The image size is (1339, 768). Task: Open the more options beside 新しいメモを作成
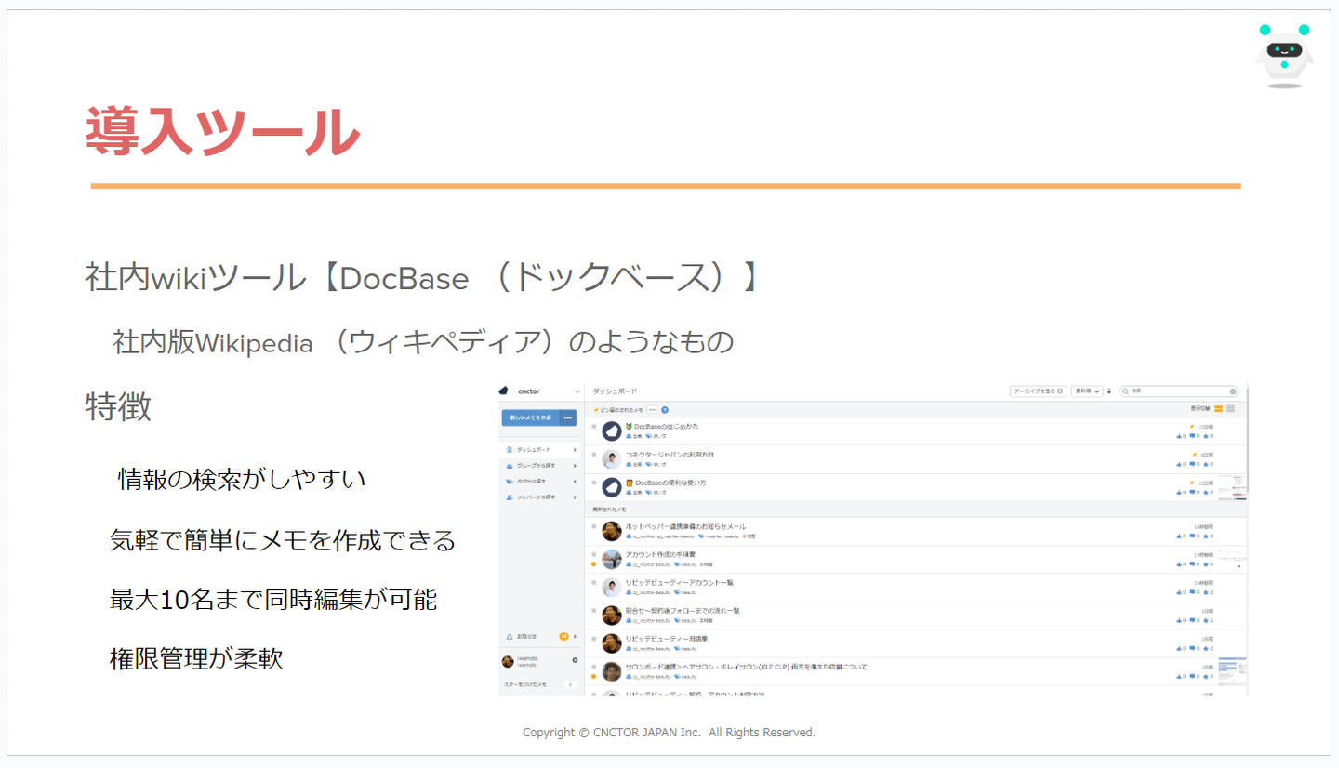tap(567, 417)
